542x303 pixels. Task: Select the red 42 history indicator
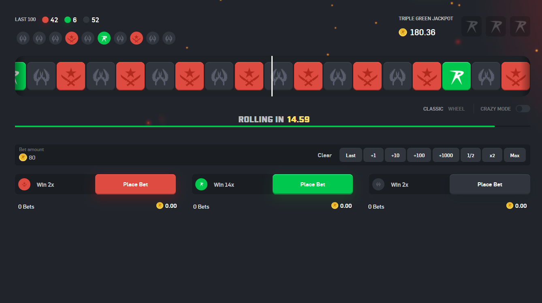(45, 19)
